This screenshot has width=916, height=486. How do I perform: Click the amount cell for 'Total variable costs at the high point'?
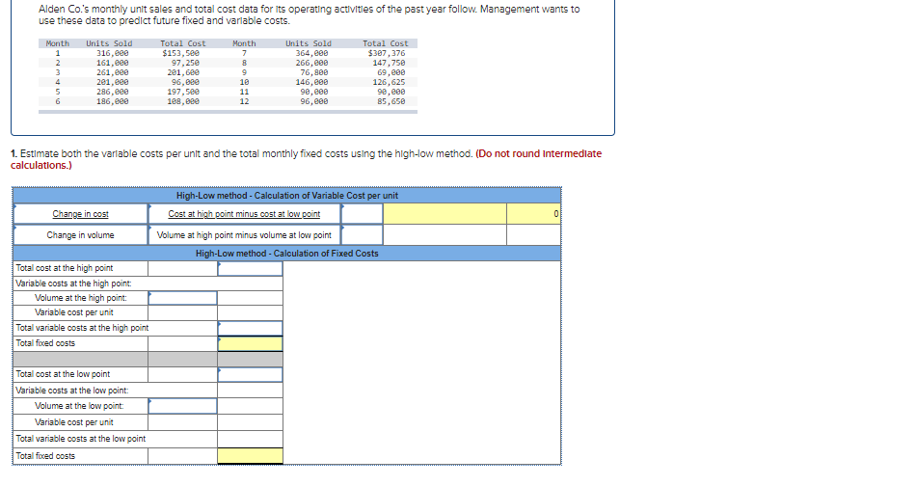pos(250,328)
